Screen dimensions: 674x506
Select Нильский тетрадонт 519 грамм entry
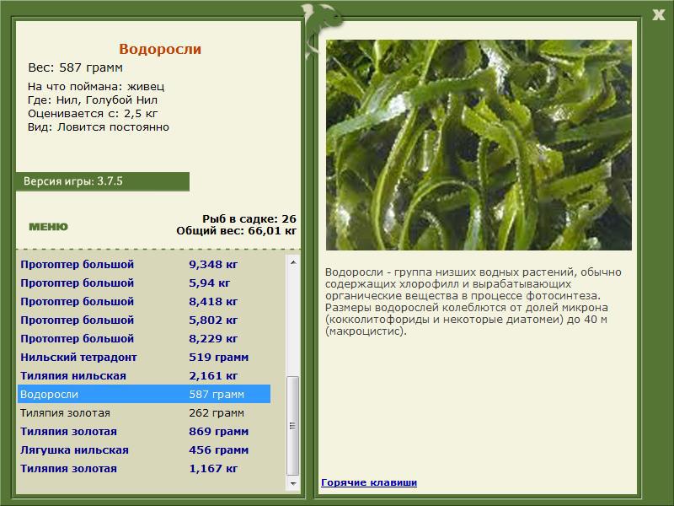[144, 357]
